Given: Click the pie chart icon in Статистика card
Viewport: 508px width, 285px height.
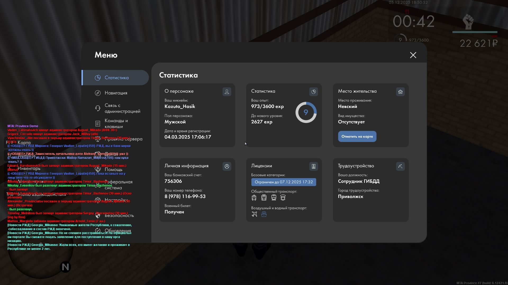Looking at the screenshot, I should click(314, 92).
